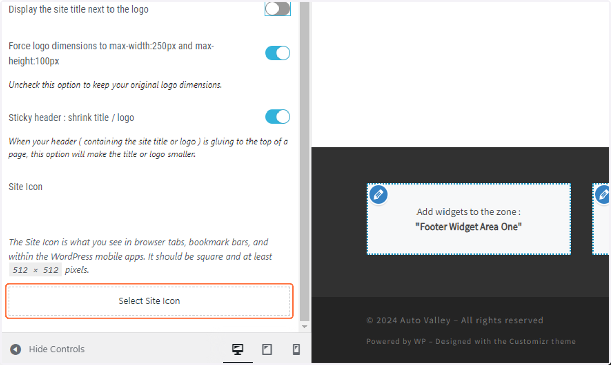
Task: Switch to tablet preview mode
Action: tap(267, 349)
